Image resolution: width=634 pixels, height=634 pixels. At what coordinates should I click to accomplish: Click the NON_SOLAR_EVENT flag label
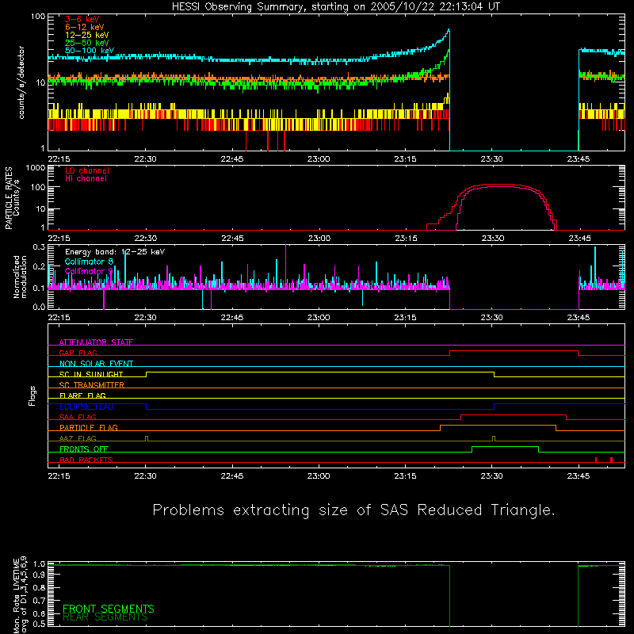click(96, 364)
